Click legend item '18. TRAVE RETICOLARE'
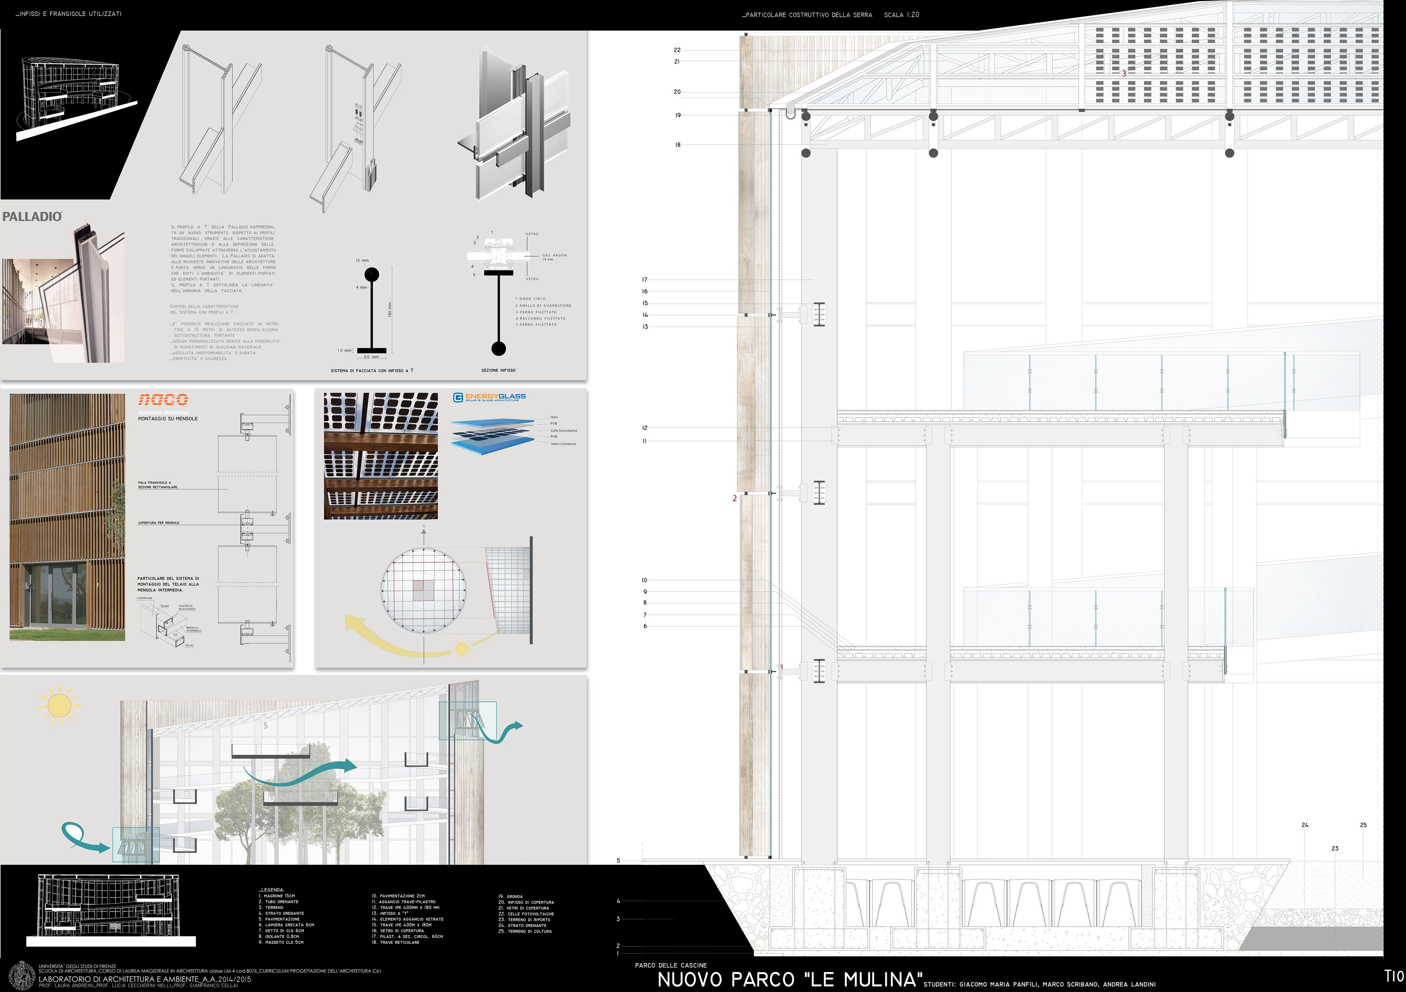 tap(395, 943)
